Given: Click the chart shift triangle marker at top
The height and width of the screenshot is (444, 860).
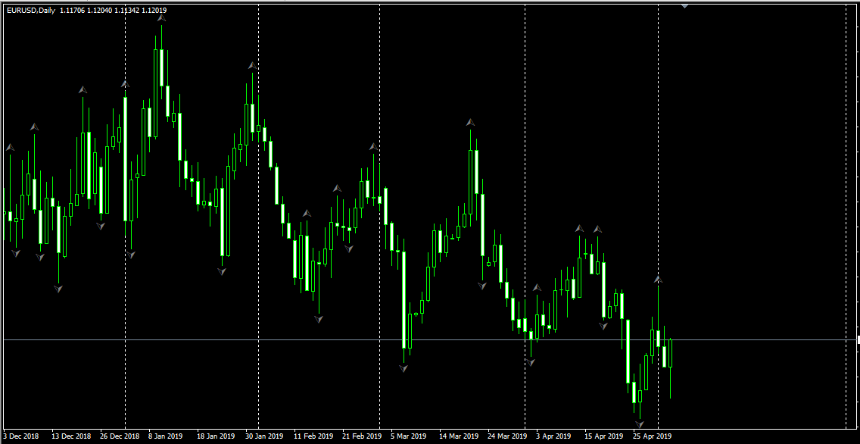Looking at the screenshot, I should tap(684, 6).
